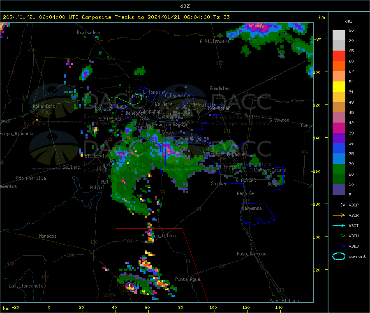Click the CompartEscard map label

[x=270, y=170]
